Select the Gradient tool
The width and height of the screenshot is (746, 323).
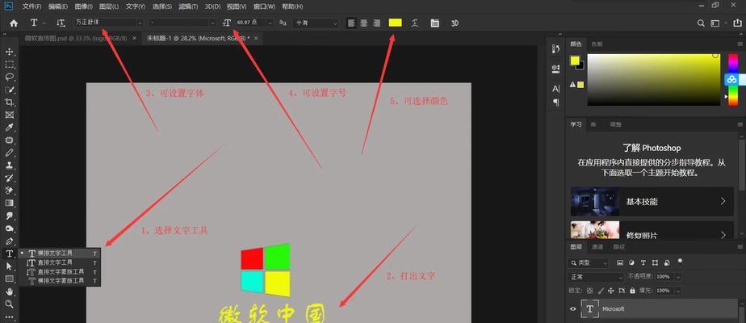point(9,203)
